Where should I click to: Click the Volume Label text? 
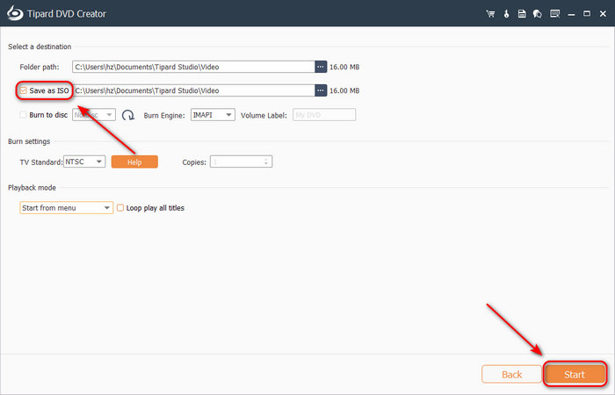click(264, 116)
